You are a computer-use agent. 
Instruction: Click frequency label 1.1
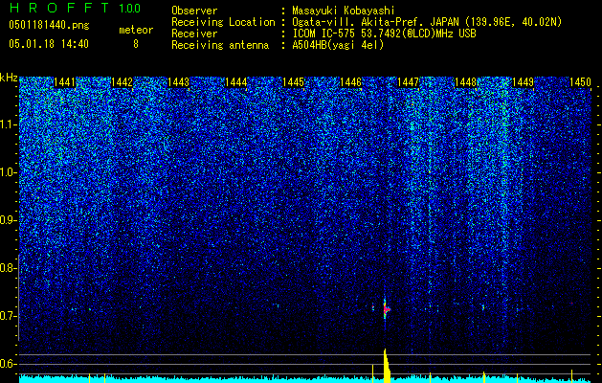7,124
